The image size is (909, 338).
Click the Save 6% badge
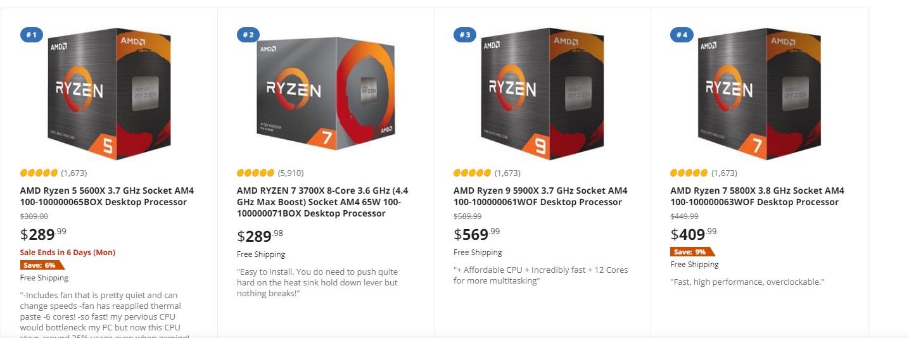click(x=41, y=265)
